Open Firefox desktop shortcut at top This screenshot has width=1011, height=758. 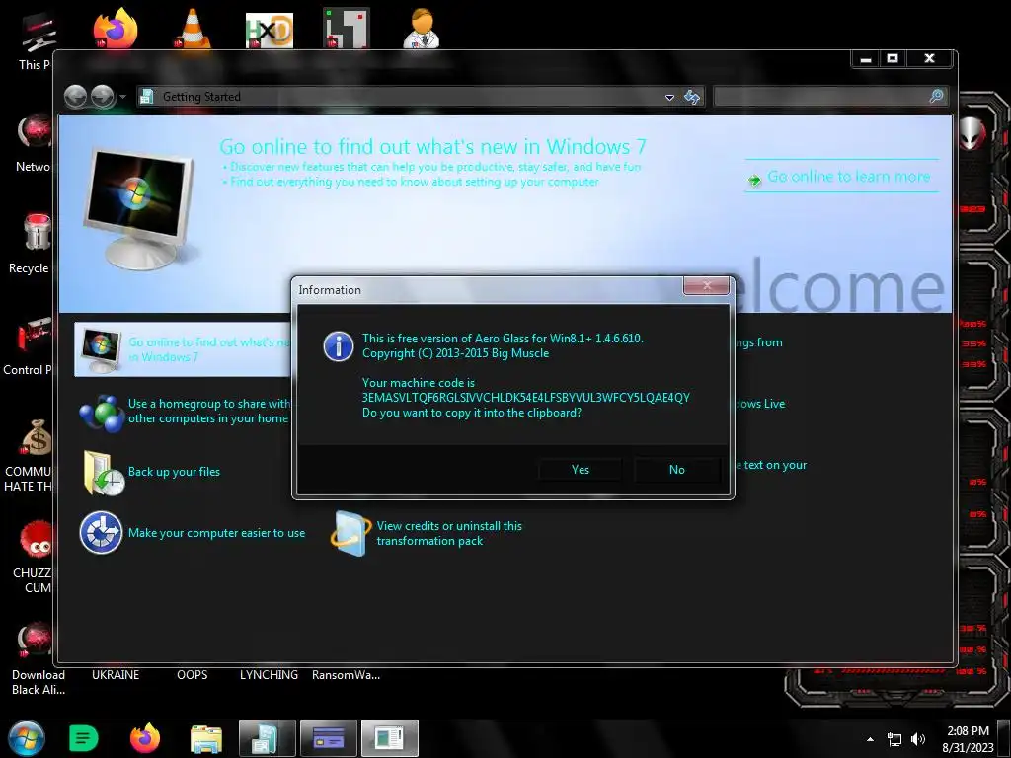(115, 29)
